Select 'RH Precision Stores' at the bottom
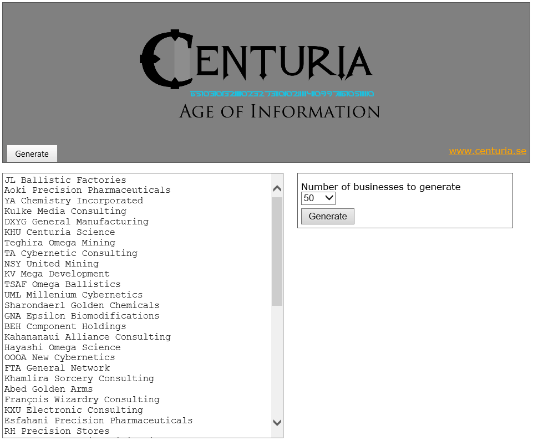533x446 pixels. click(53, 431)
